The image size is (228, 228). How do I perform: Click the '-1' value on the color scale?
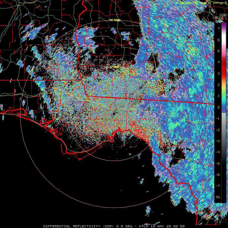218,118
